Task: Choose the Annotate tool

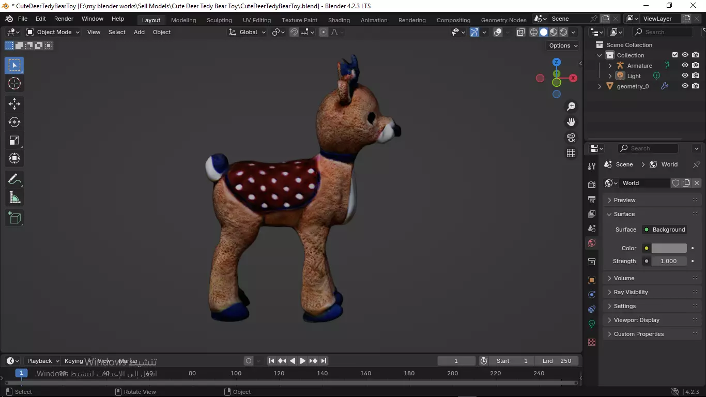Action: (x=14, y=179)
